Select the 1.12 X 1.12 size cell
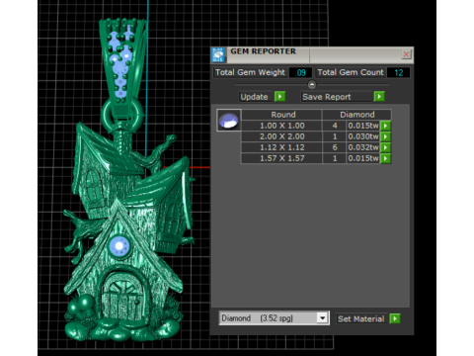This screenshot has width=474, height=356. pos(282,147)
